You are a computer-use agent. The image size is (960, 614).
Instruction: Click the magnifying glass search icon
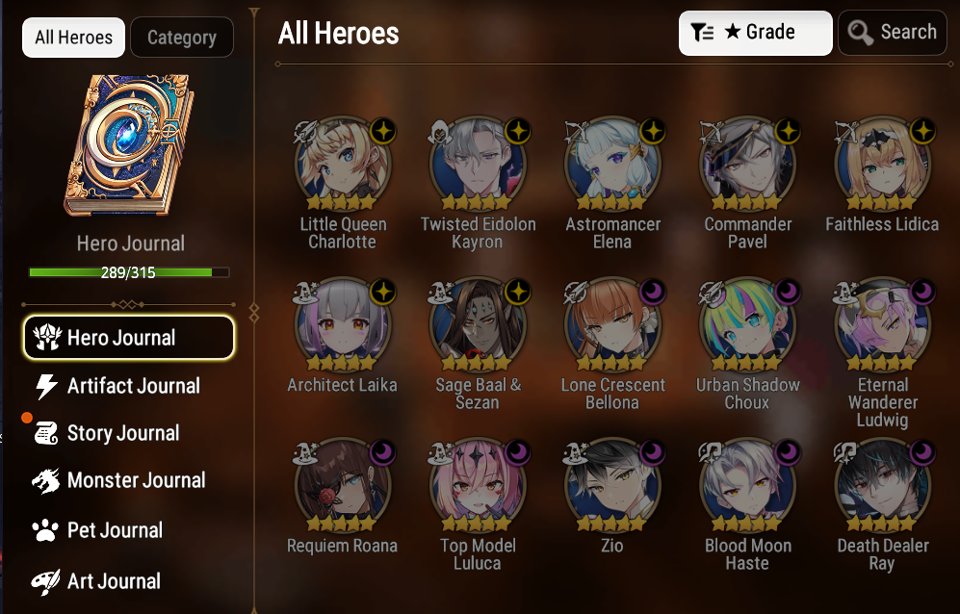860,33
